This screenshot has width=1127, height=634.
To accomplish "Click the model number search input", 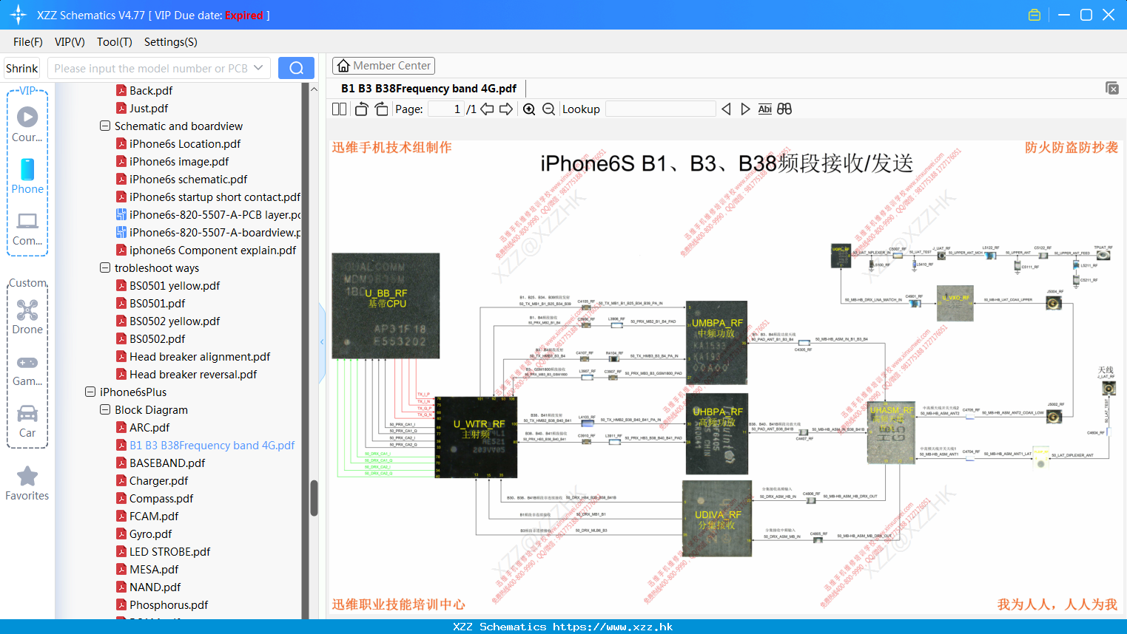I will pyautogui.click(x=151, y=68).
